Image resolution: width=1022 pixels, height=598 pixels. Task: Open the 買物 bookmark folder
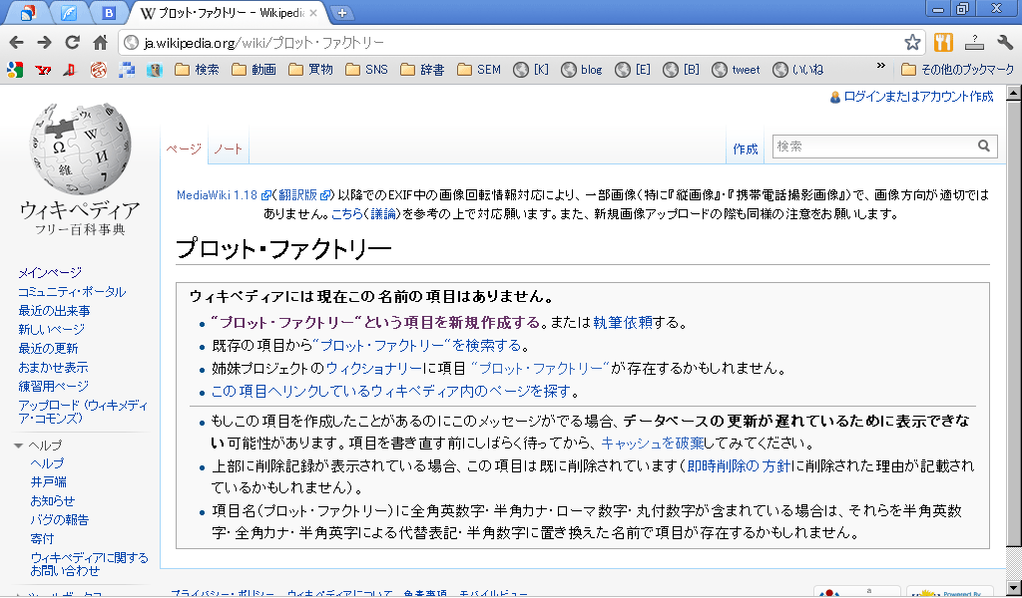click(311, 70)
